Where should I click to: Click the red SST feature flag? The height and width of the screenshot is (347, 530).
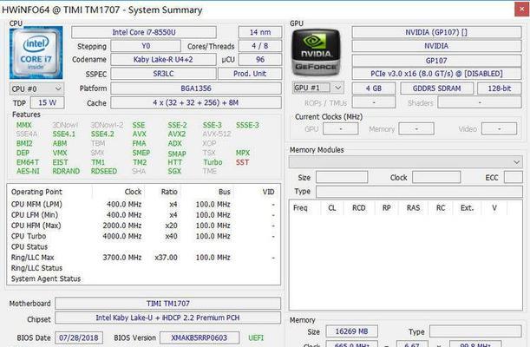point(242,162)
